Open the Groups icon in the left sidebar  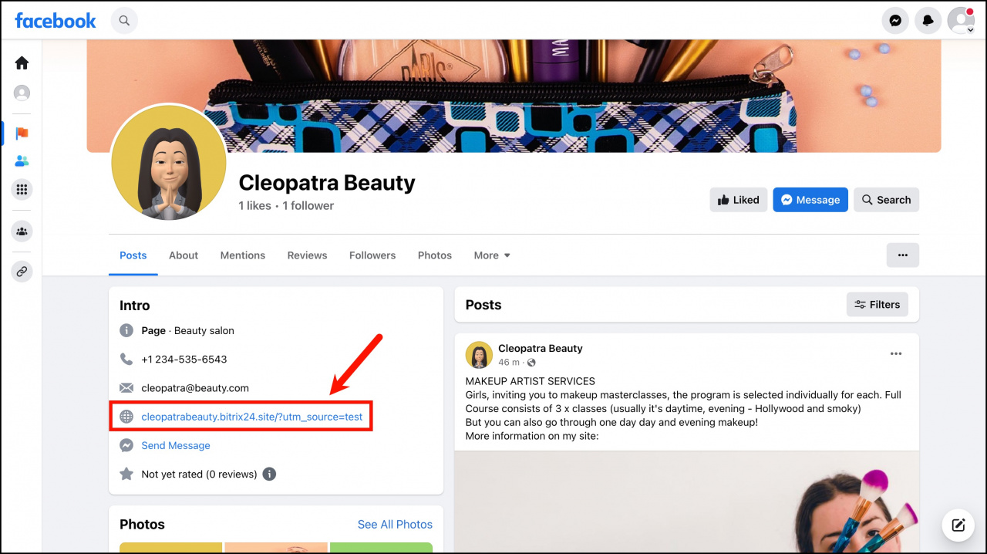[x=22, y=231]
